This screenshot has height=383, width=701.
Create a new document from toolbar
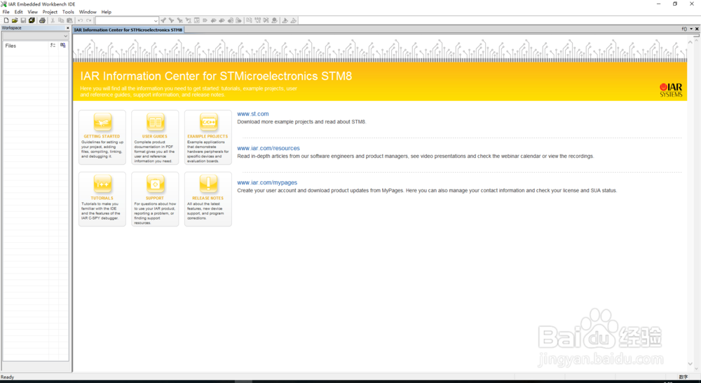6,20
